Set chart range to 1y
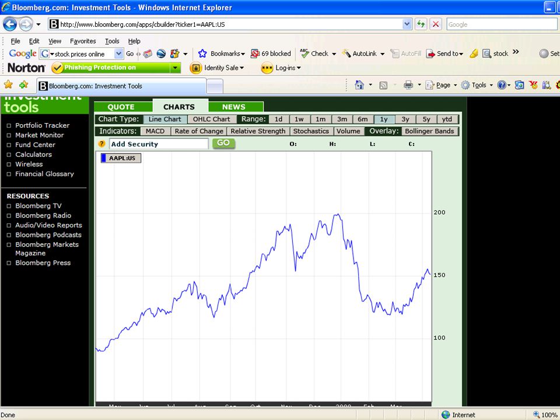 (x=384, y=119)
